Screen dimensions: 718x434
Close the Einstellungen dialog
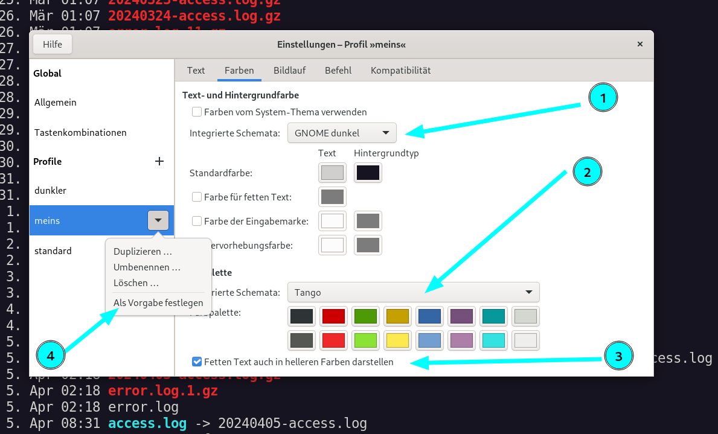639,45
